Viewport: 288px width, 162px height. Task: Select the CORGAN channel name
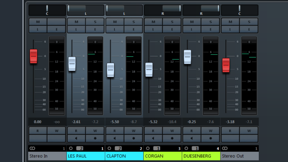point(163,156)
